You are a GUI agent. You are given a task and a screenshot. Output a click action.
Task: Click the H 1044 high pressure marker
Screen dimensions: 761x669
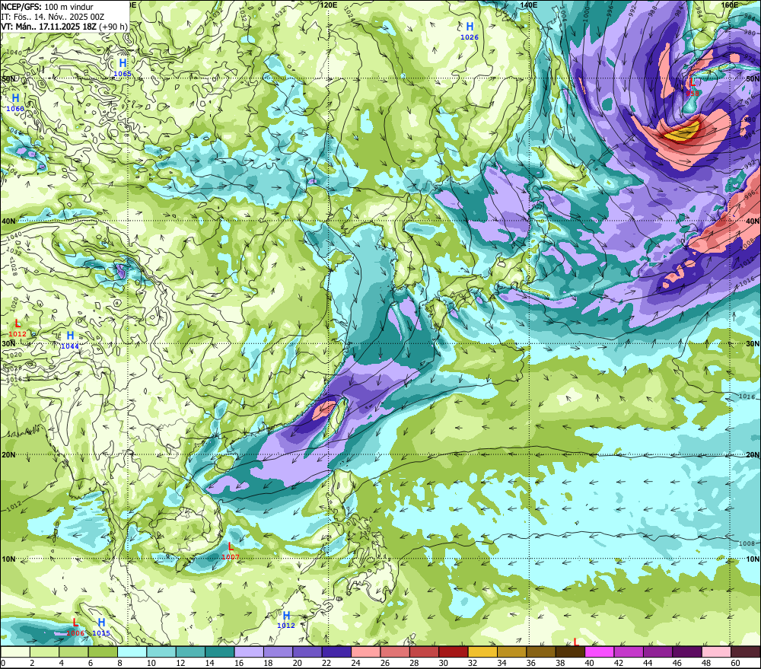pyautogui.click(x=70, y=340)
